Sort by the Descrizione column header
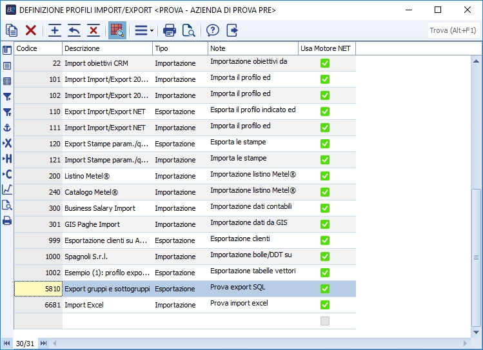This screenshot has width=483, height=350. click(x=107, y=48)
